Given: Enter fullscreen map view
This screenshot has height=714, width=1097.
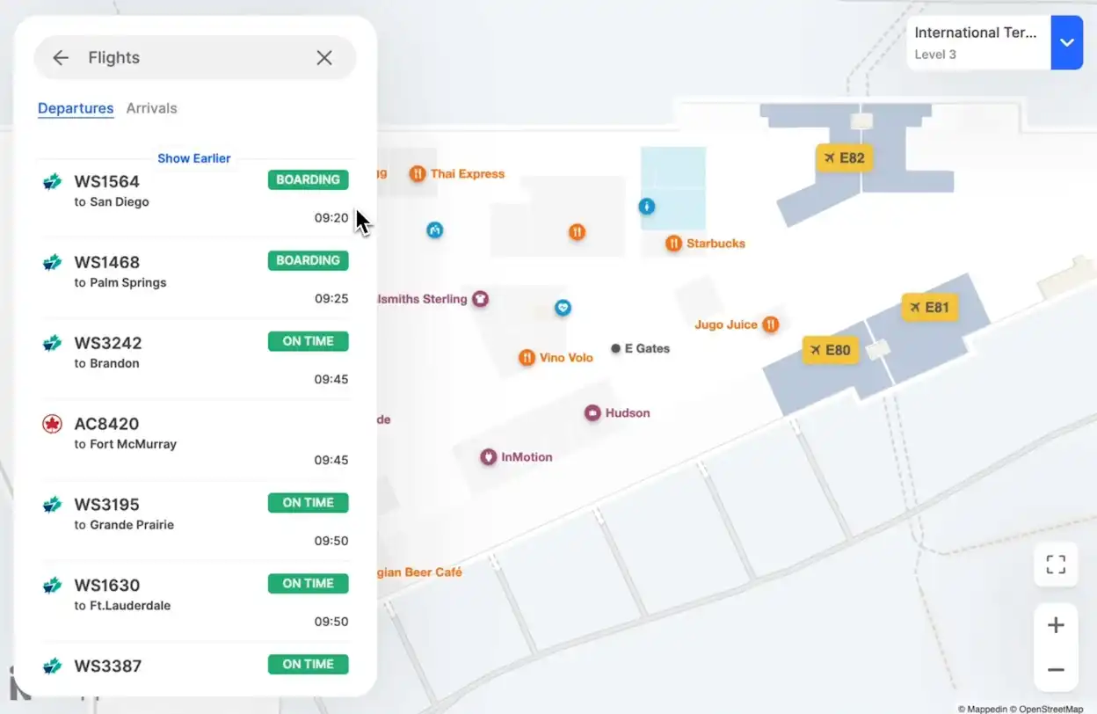Looking at the screenshot, I should click(x=1056, y=564).
